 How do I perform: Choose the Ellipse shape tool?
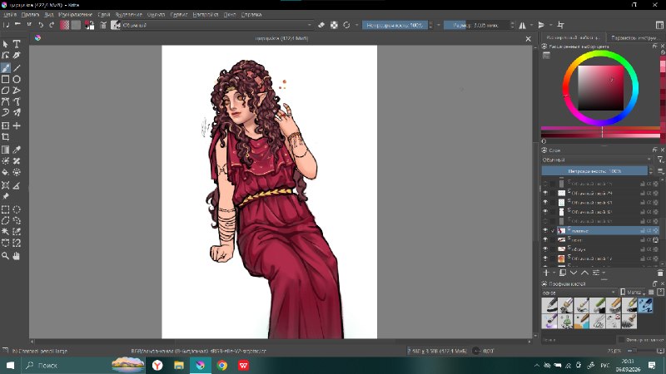pos(17,79)
